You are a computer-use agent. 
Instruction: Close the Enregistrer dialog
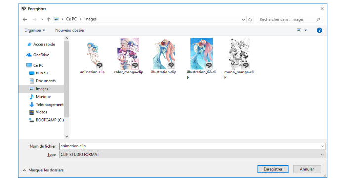click(322, 9)
